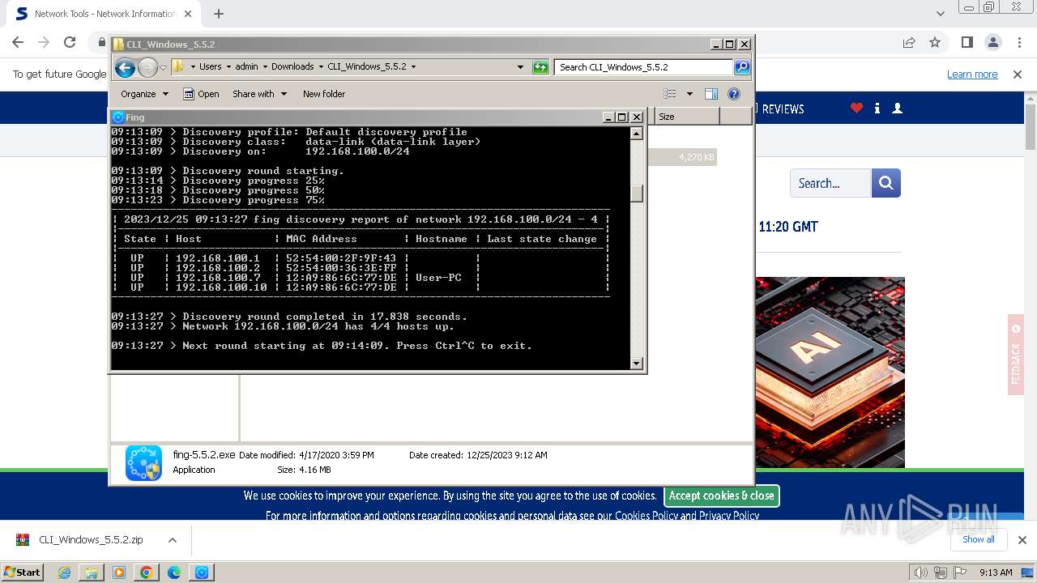Click the website info 'i' icon
Image resolution: width=1037 pixels, height=583 pixels.
click(x=877, y=108)
